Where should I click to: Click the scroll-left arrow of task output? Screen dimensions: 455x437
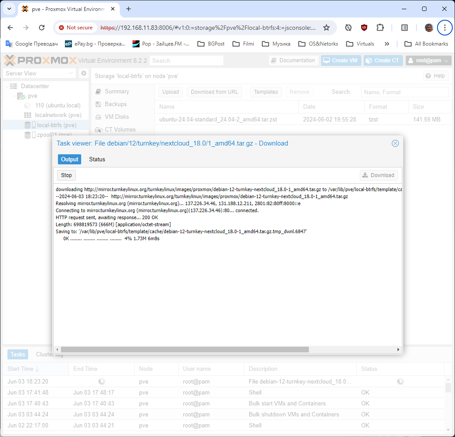[57, 349]
